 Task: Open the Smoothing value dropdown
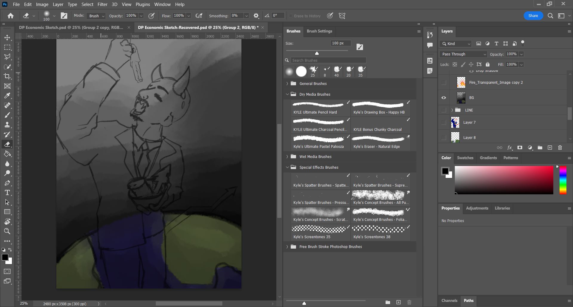point(247,16)
